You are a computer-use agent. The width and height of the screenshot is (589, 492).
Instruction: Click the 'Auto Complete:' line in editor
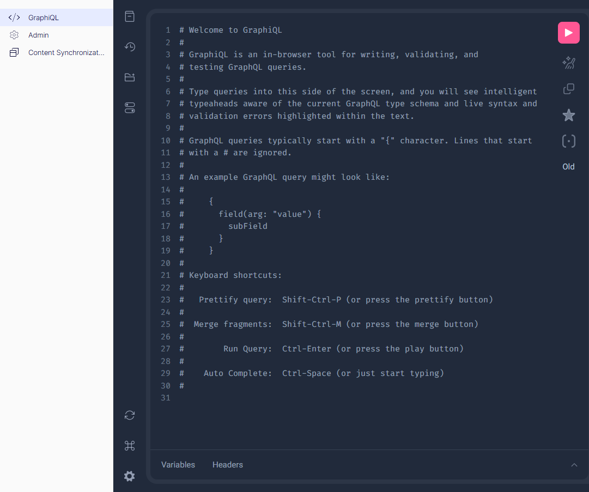[312, 373]
